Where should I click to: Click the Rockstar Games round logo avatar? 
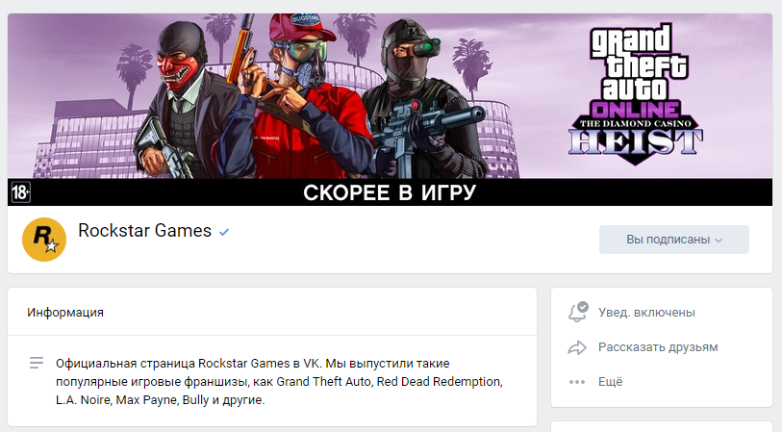click(44, 240)
